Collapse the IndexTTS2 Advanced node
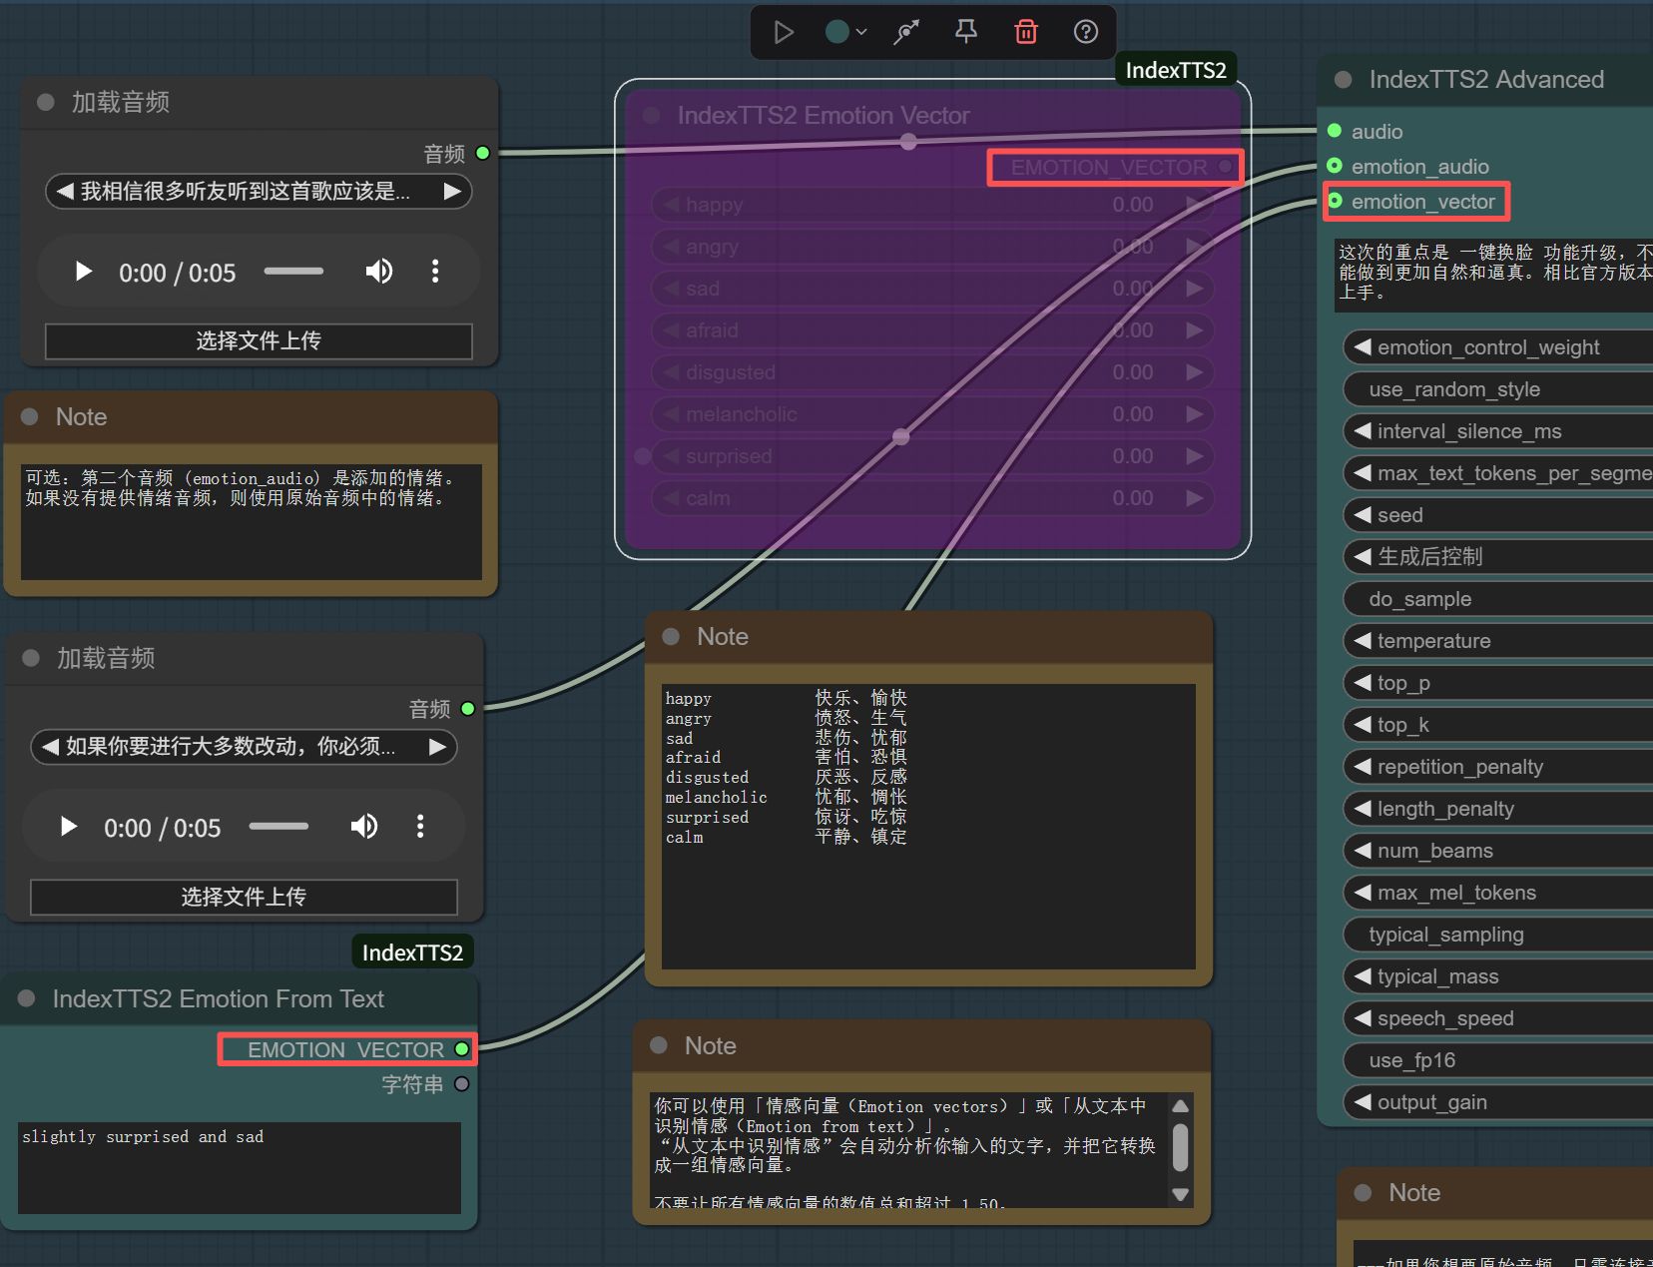This screenshot has height=1267, width=1653. point(1344,80)
